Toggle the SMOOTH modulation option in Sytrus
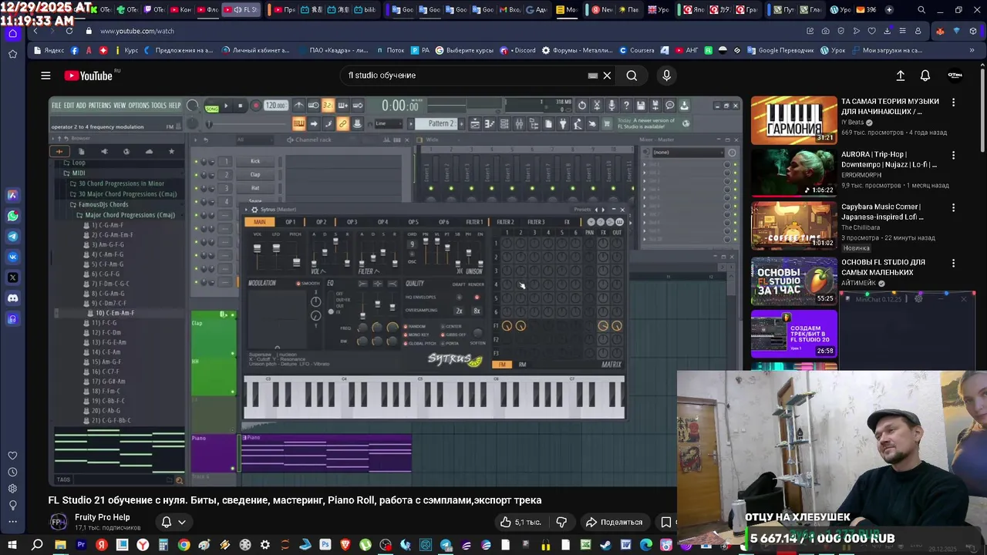The image size is (987, 555). click(308, 284)
